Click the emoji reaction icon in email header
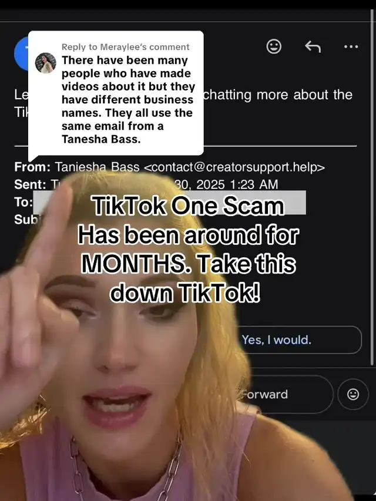Screen dimensions: 376x501 (274, 46)
